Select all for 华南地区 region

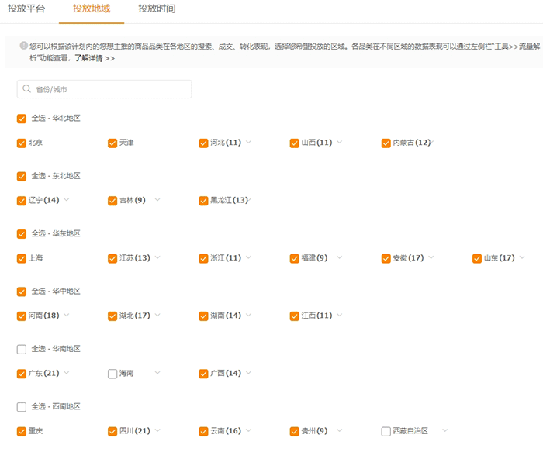pos(22,350)
